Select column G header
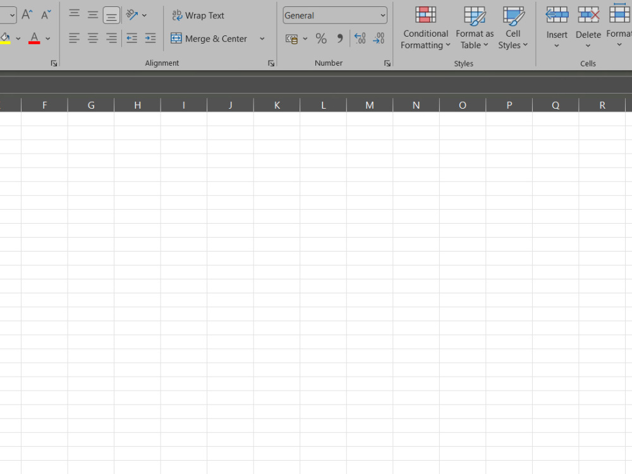Viewport: 632px width, 474px height. click(91, 105)
